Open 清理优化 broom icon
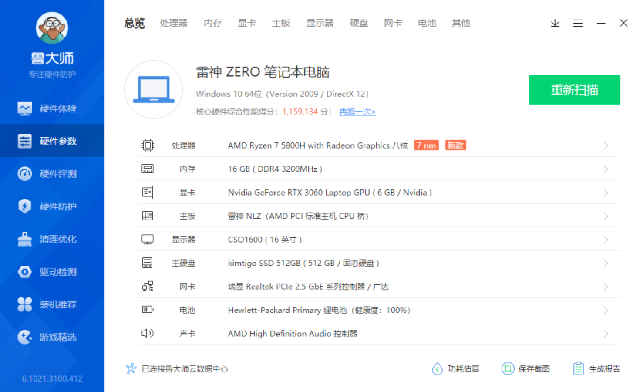This screenshot has height=392, width=640. [x=25, y=239]
